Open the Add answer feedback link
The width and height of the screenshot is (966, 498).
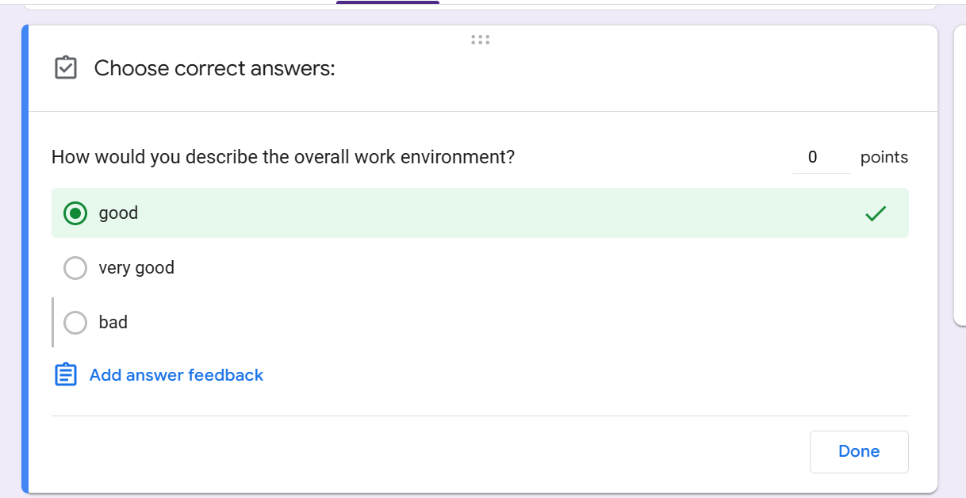176,375
